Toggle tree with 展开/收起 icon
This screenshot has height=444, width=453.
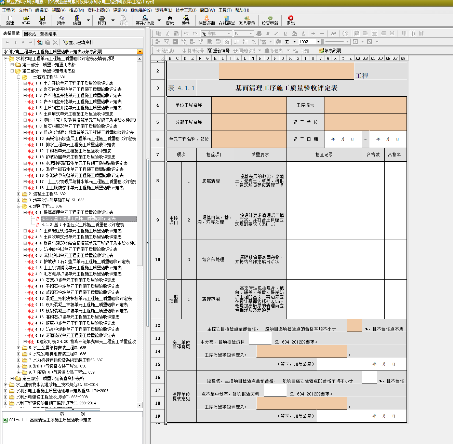click(145, 21)
